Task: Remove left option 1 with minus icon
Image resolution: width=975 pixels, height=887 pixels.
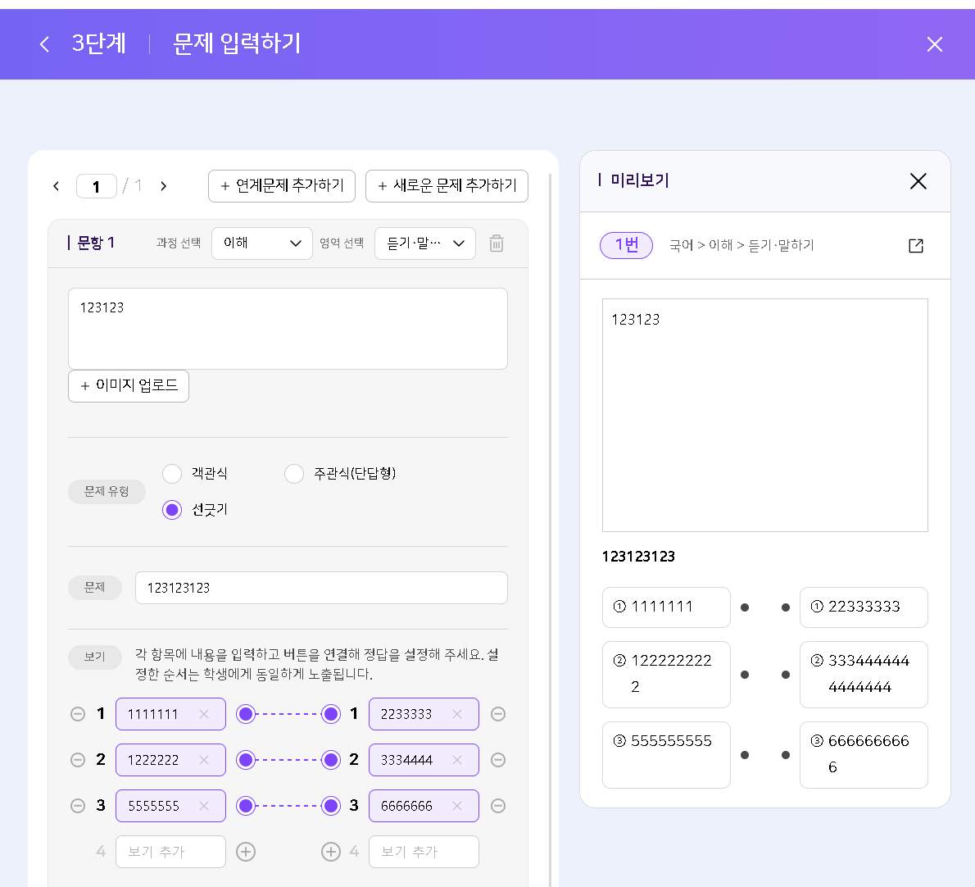Action: (78, 714)
